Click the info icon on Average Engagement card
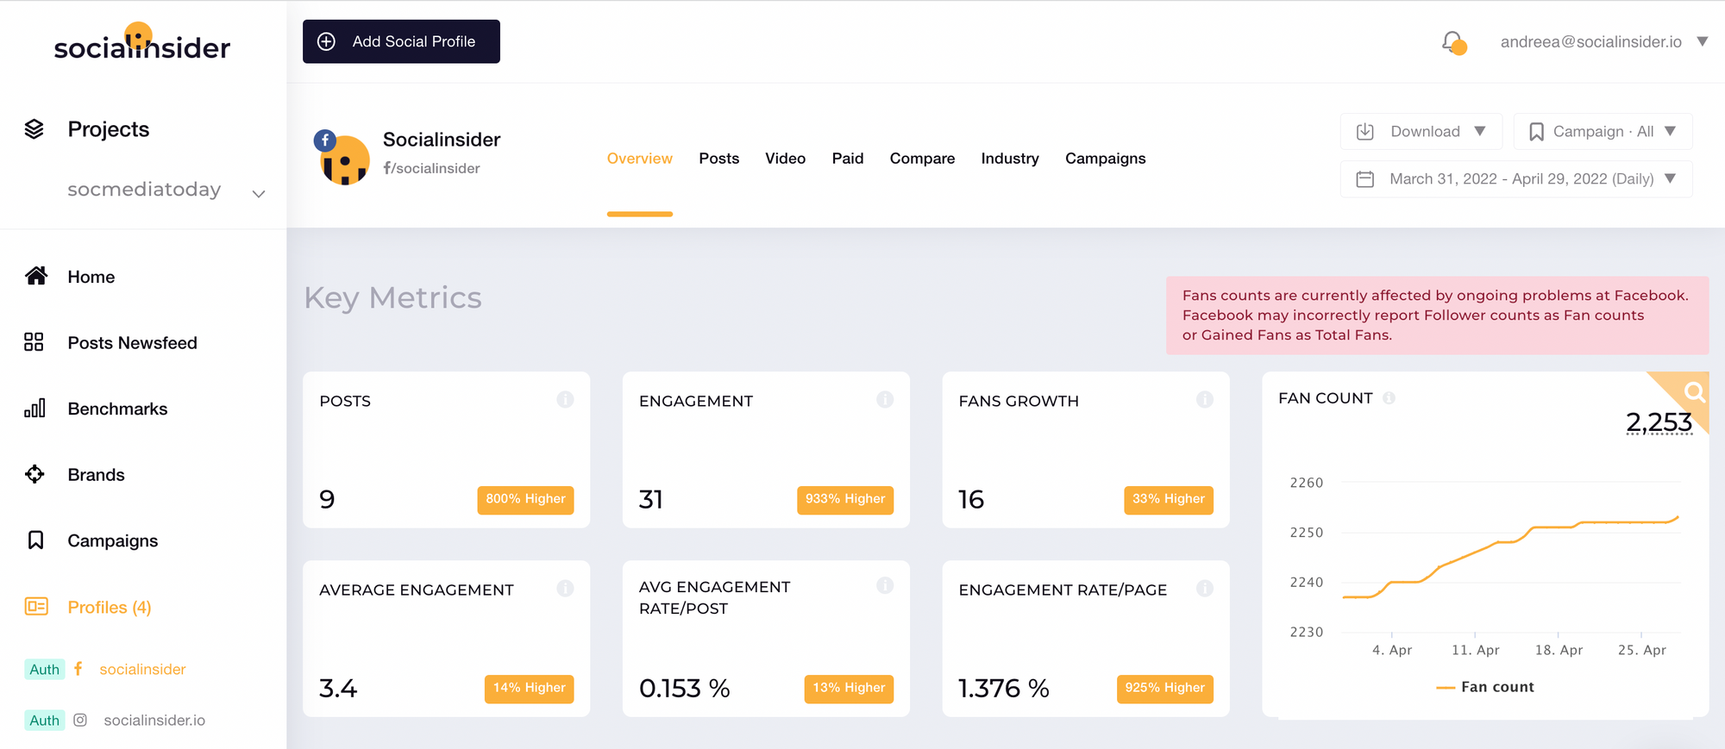 tap(565, 588)
